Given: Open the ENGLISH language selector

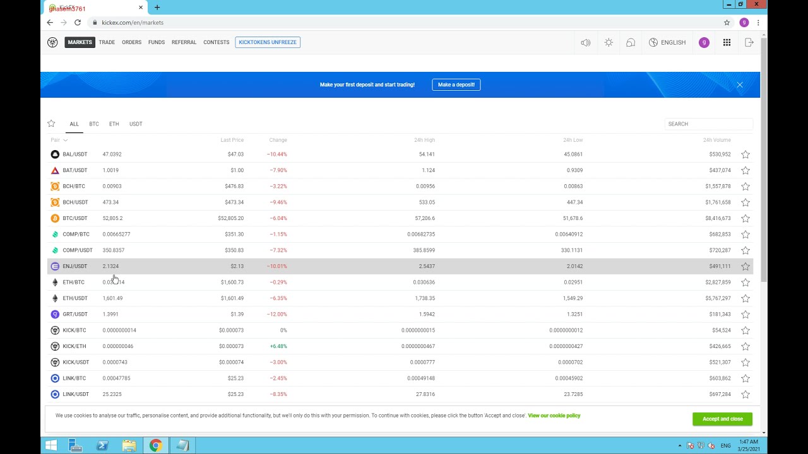Looking at the screenshot, I should pyautogui.click(x=667, y=42).
